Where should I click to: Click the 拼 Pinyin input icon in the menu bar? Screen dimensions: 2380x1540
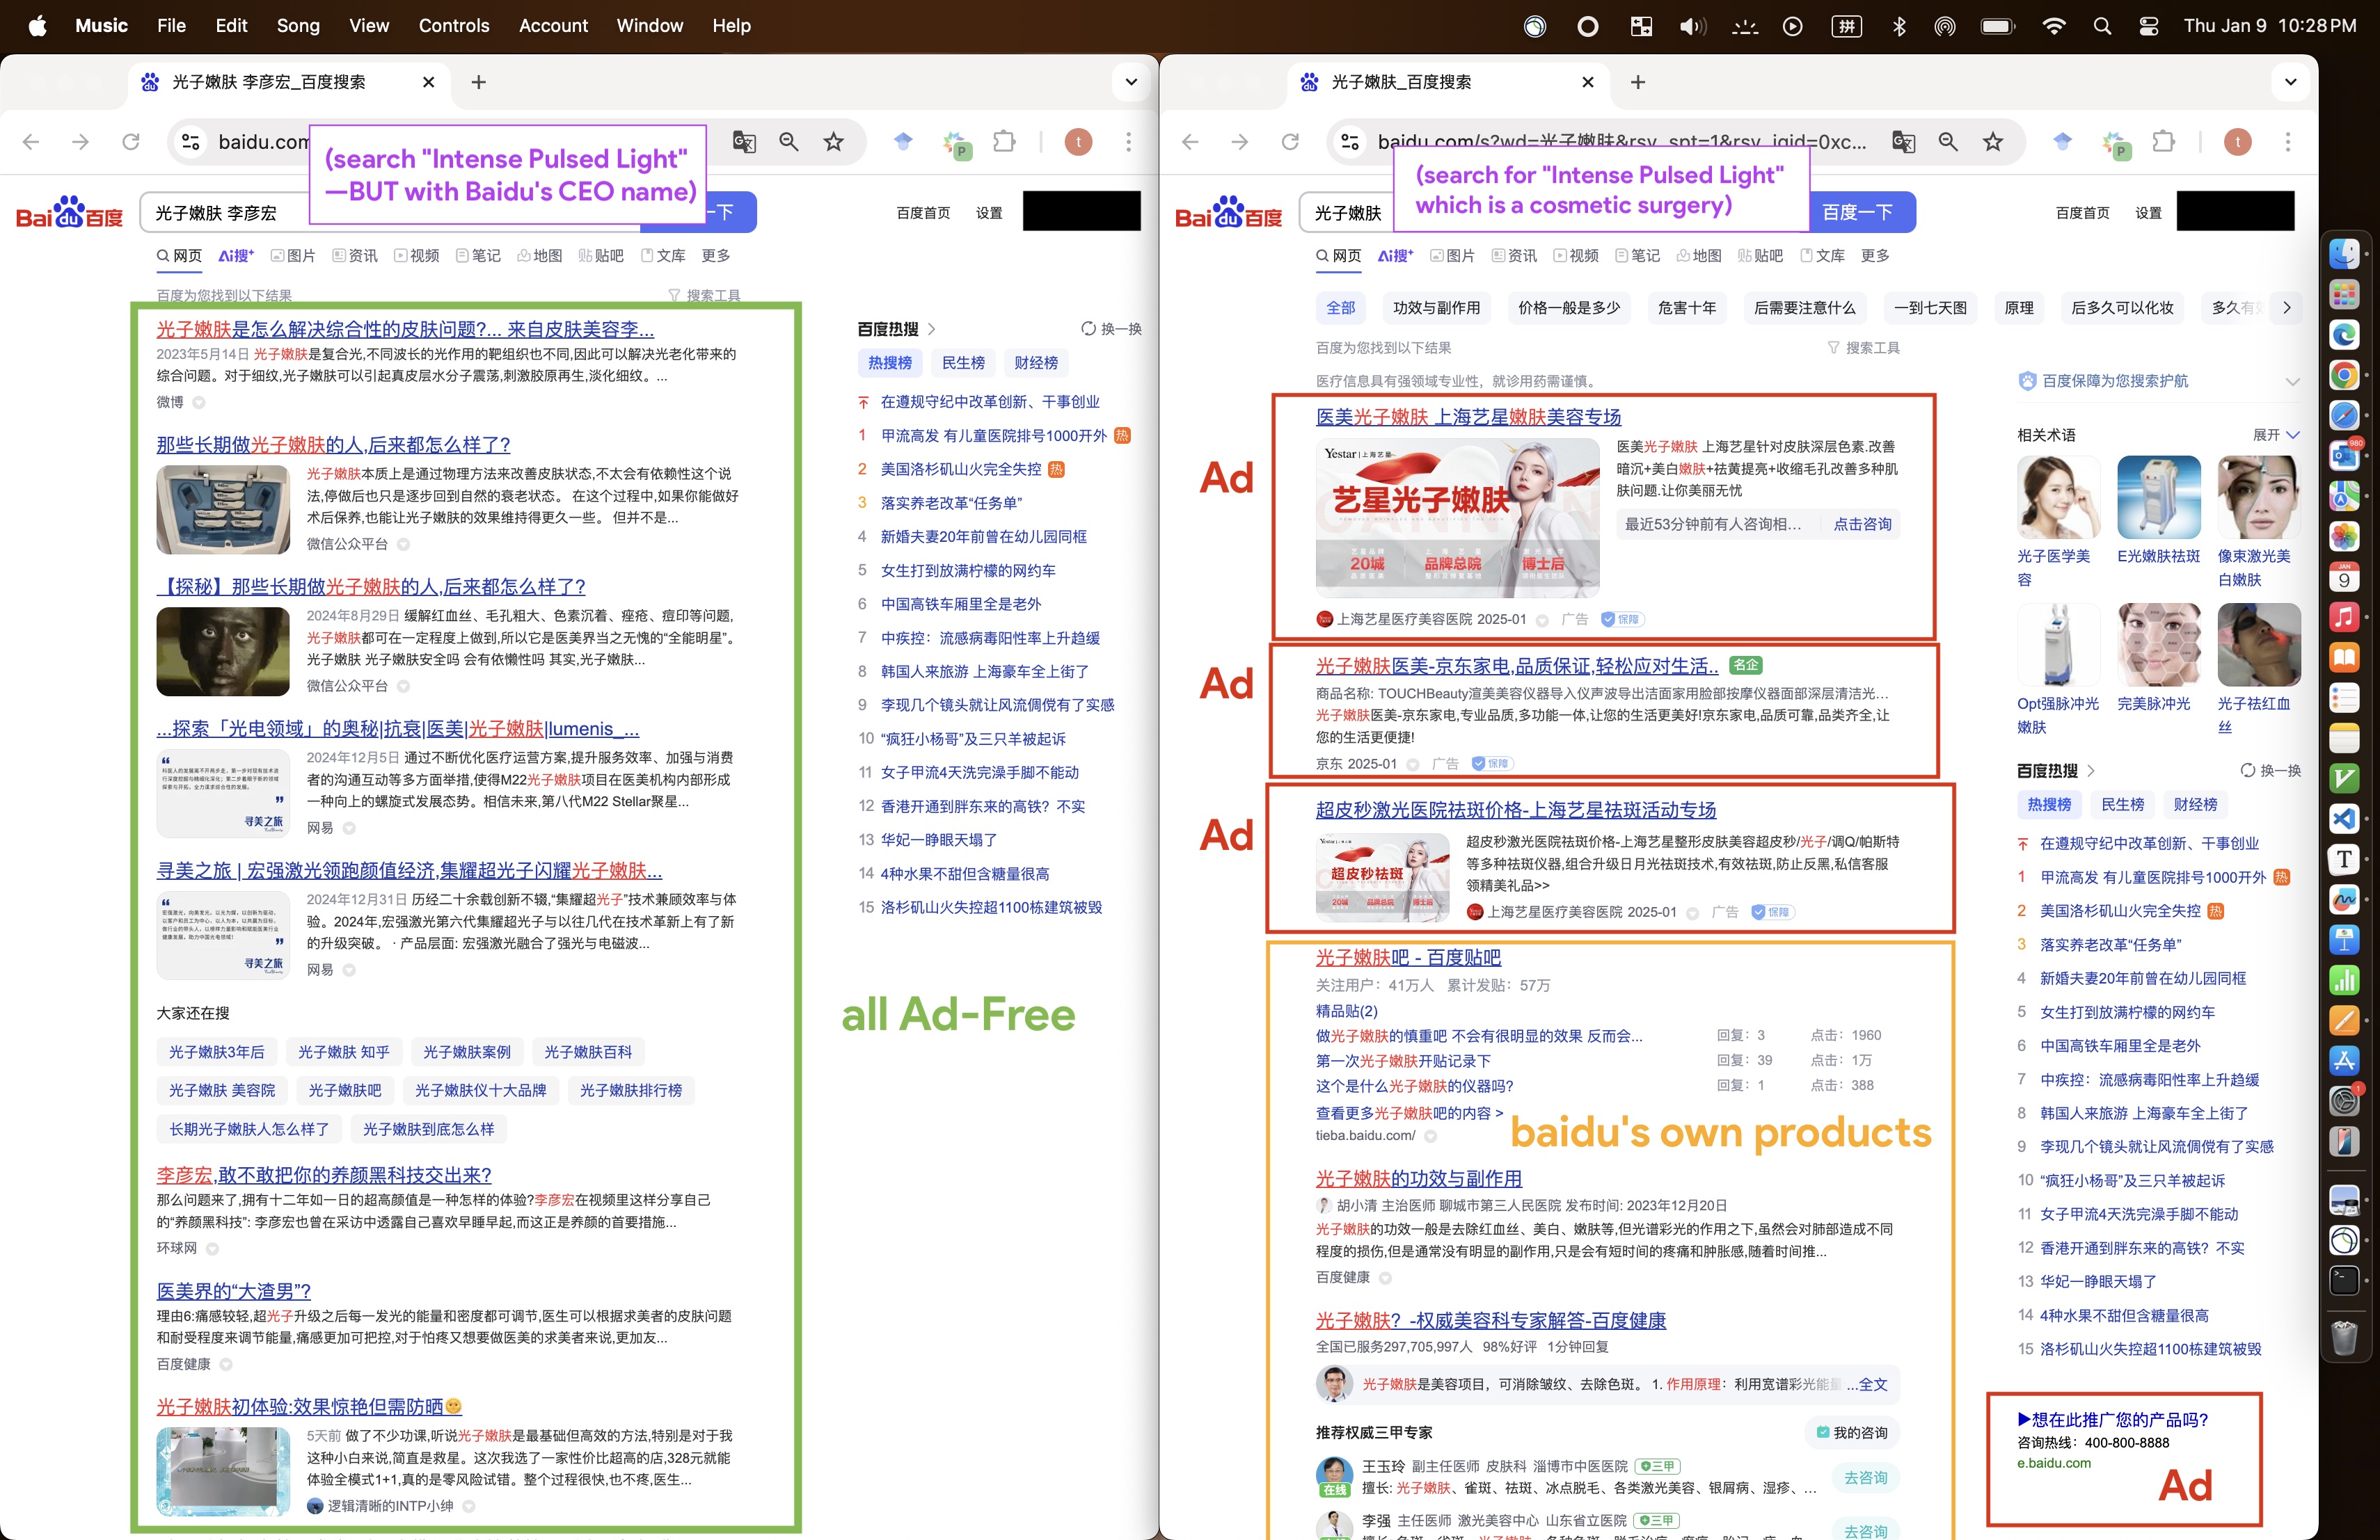point(1846,26)
